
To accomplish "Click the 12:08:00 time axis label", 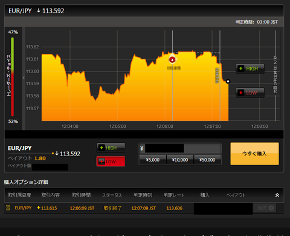I will point(260,126).
